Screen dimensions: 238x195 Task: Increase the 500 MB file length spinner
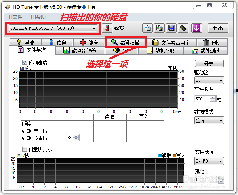(213, 97)
